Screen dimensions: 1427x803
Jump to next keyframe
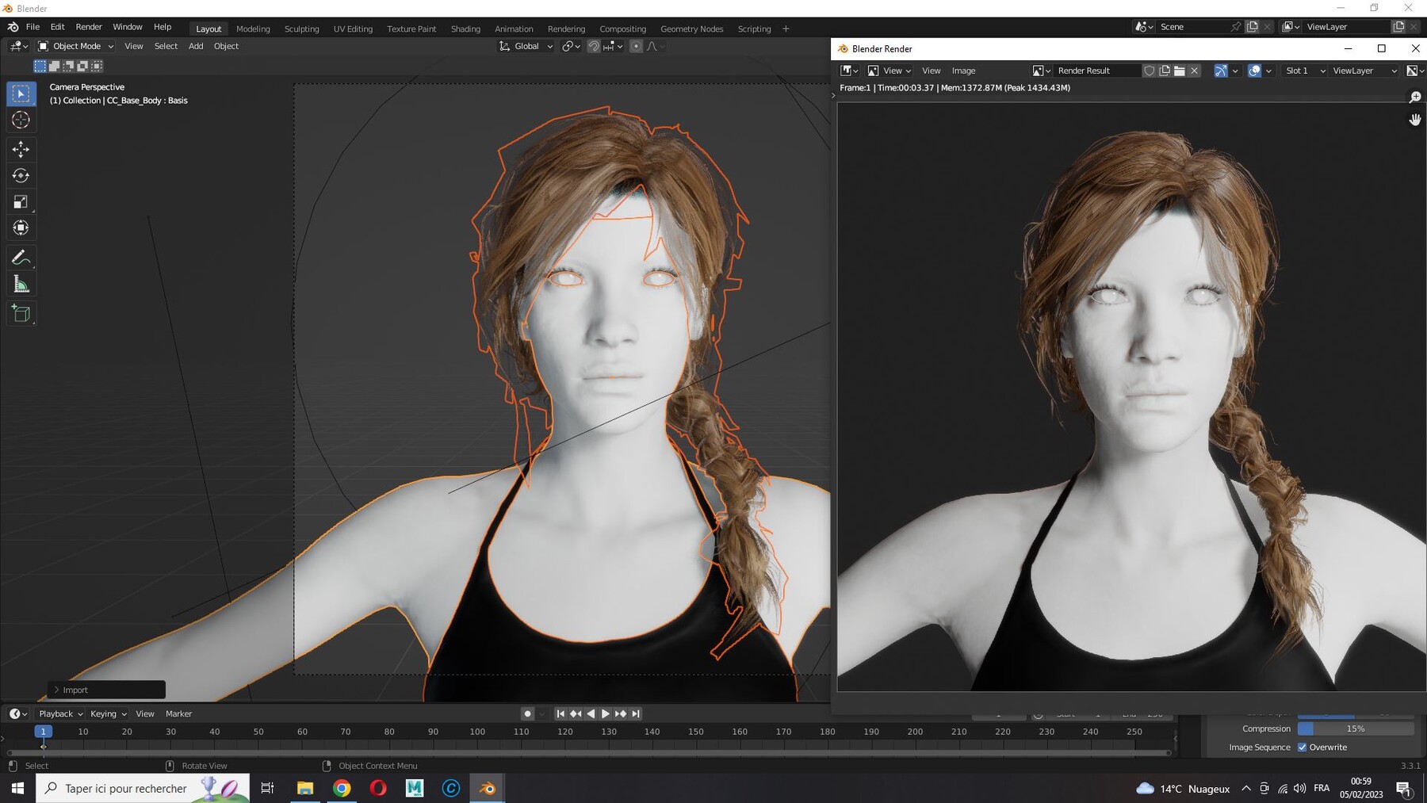pos(621,713)
